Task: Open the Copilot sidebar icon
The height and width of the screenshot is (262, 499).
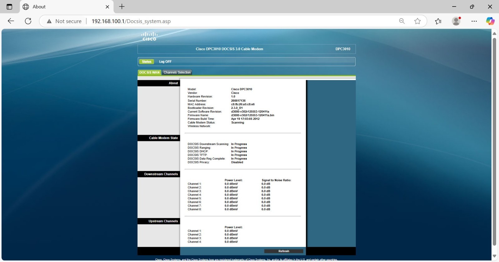Action: [x=490, y=21]
